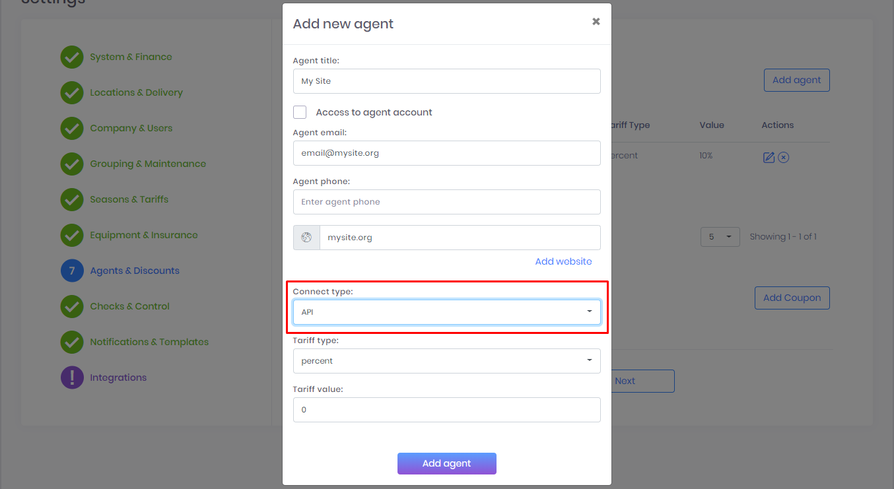Image resolution: width=894 pixels, height=489 pixels.
Task: Enable Access to agent account checkbox
Action: [x=300, y=112]
